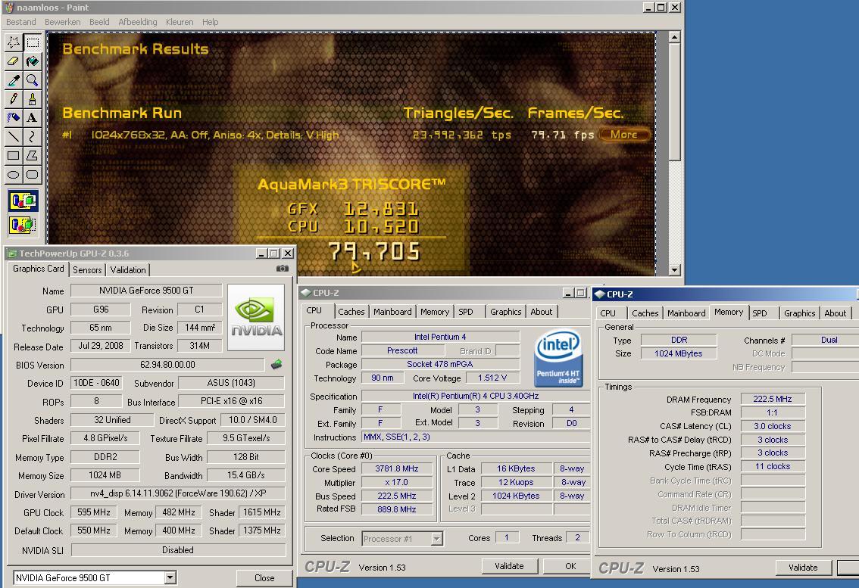
Task: Open the Afbeelding menu in Paint
Action: click(138, 22)
